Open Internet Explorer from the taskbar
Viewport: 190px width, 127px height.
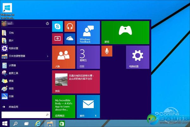38,123
